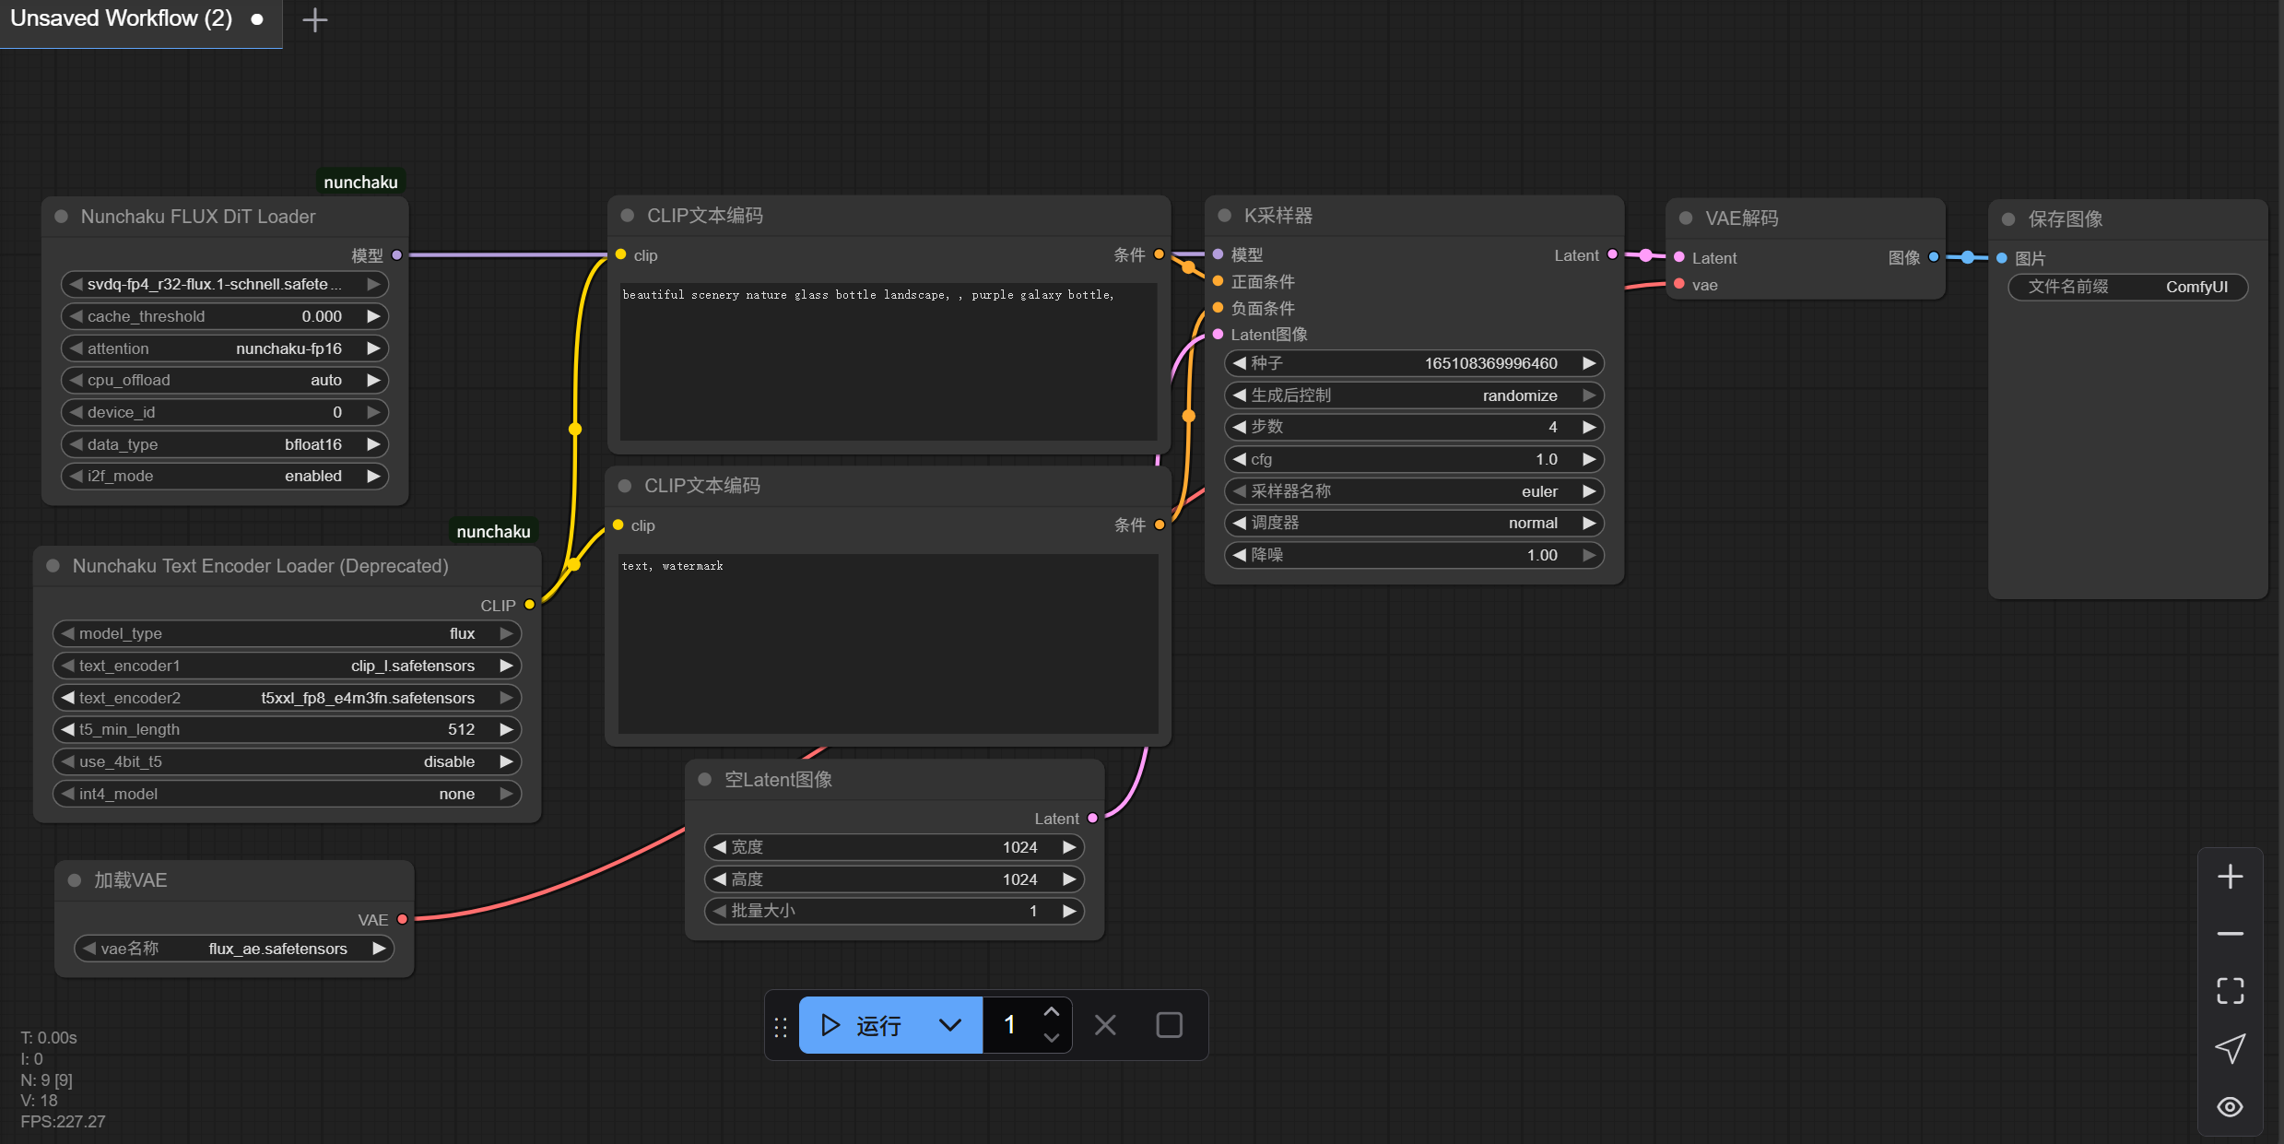Click the cancel X icon in run bar
The image size is (2284, 1144).
point(1105,1025)
